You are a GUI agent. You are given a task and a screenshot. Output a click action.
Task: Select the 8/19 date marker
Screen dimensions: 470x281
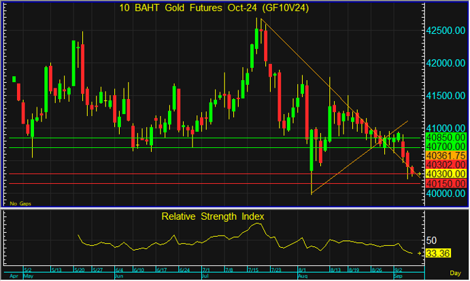(354, 270)
